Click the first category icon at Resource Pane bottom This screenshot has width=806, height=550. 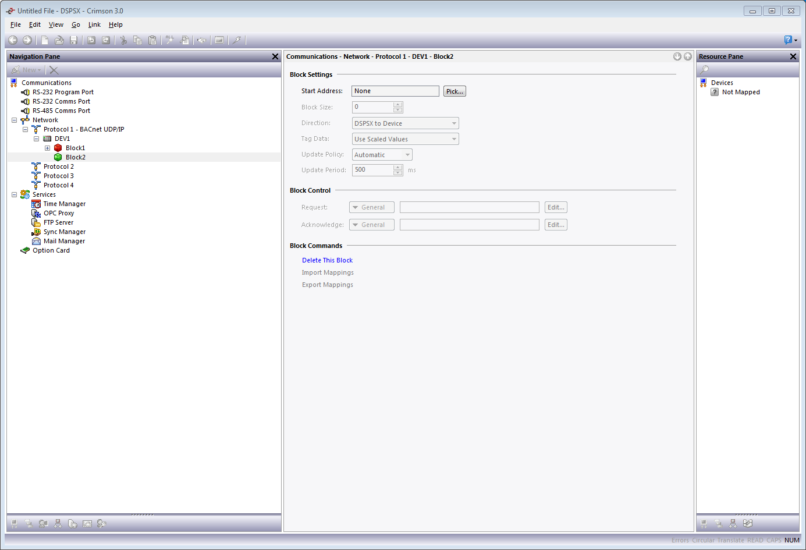tap(704, 524)
